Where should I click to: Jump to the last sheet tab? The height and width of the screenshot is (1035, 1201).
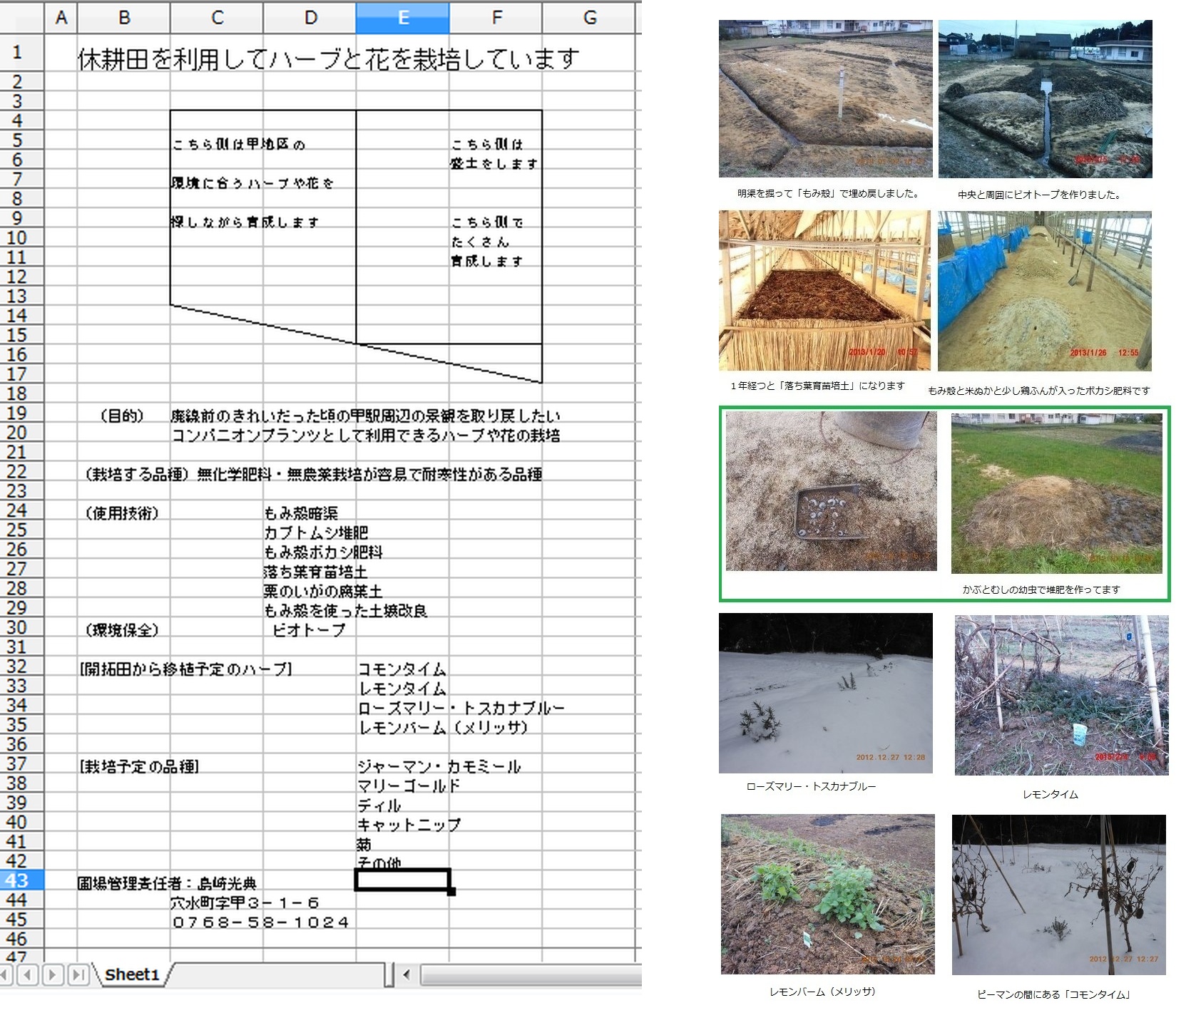click(x=77, y=974)
